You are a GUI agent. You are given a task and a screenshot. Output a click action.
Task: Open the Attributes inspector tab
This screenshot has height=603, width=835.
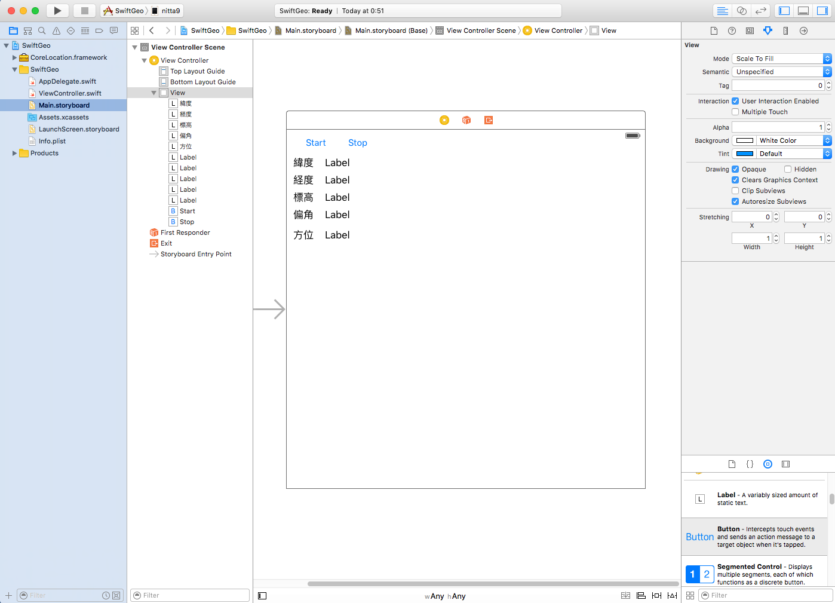pyautogui.click(x=768, y=30)
